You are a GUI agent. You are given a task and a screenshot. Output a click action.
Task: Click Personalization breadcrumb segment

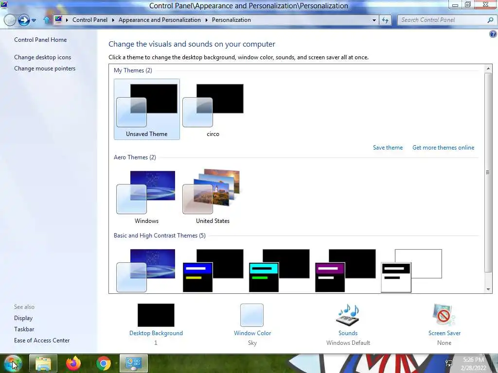(231, 19)
